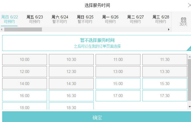Choose the 周二 6/27 date tab
191x122 pixels.
(x=136, y=19)
